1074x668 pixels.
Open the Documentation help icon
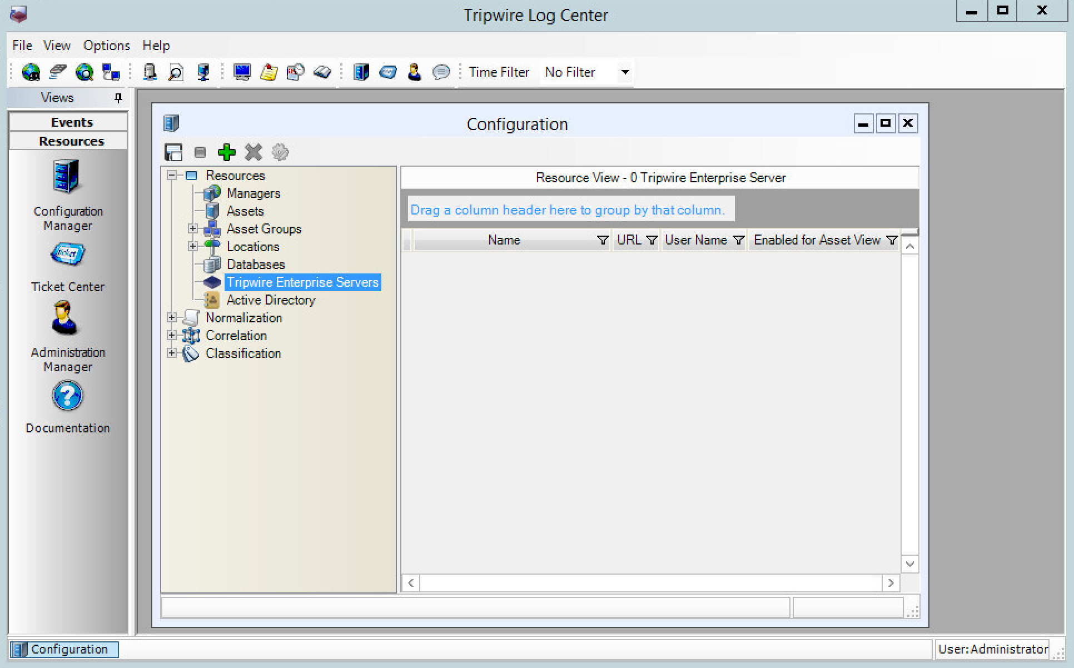(x=67, y=396)
